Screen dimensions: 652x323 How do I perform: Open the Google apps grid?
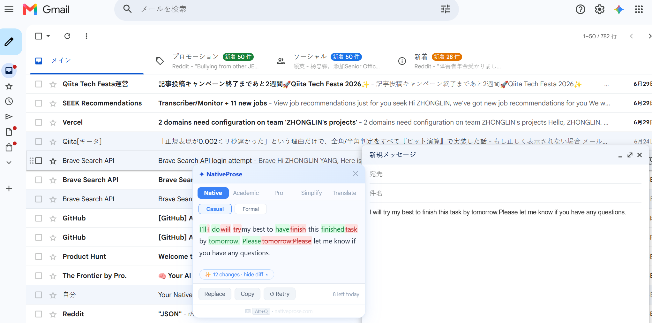(x=639, y=10)
